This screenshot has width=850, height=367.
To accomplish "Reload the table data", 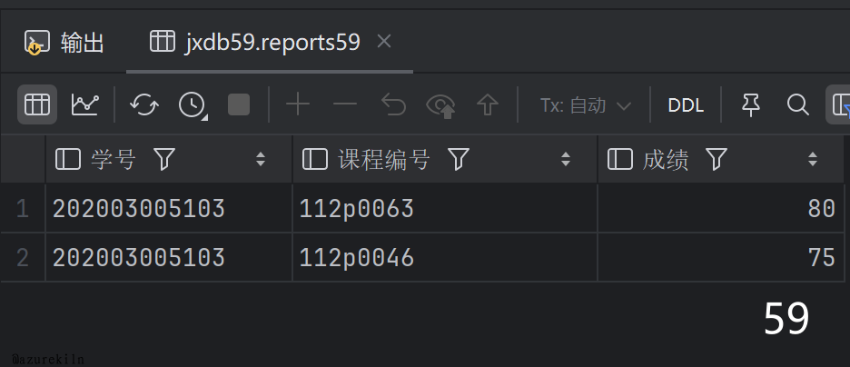I will [144, 104].
